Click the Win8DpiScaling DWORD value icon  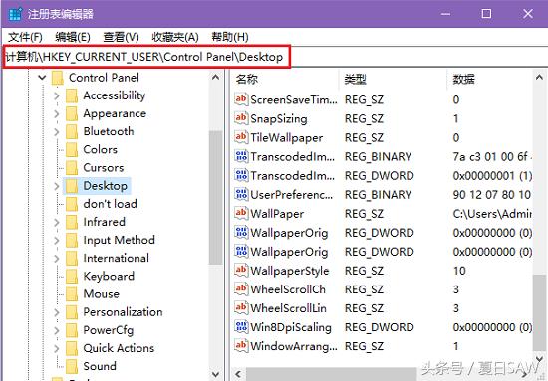pos(241,327)
